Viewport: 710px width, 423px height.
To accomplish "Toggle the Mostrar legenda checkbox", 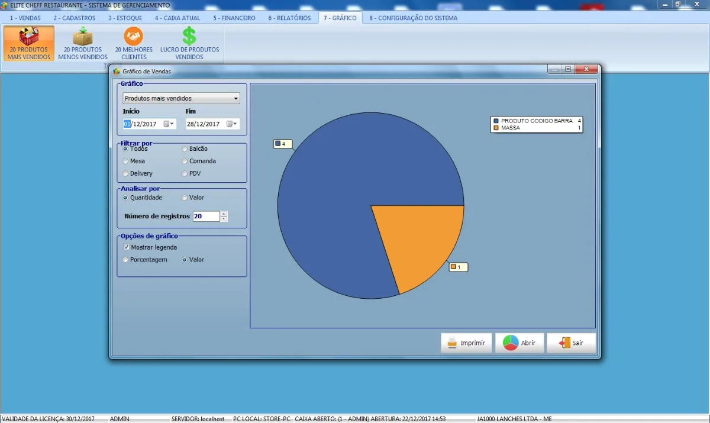I will click(x=150, y=247).
